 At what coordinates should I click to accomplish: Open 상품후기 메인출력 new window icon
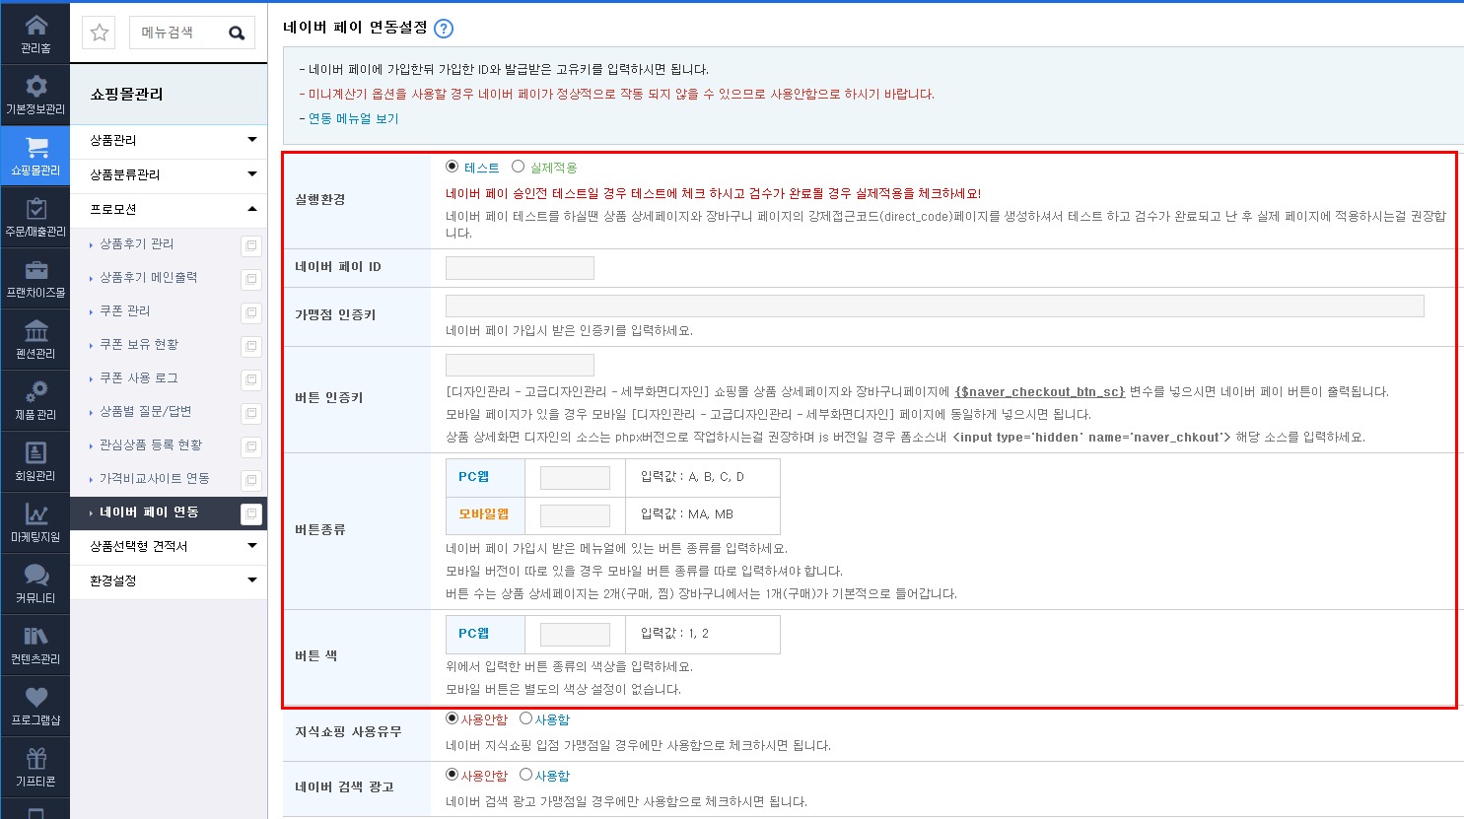(251, 279)
